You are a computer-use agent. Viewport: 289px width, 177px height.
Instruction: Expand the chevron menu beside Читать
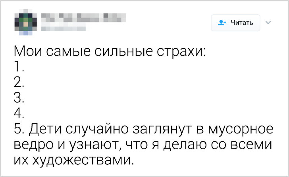[267, 23]
